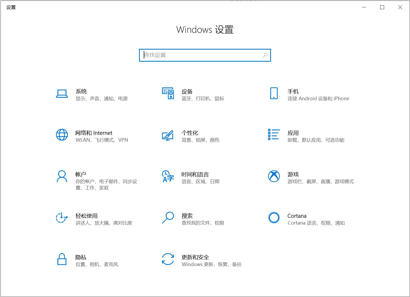Image resolution: width=410 pixels, height=297 pixels.
Task: Select the Network globe icon
Action: [62, 135]
